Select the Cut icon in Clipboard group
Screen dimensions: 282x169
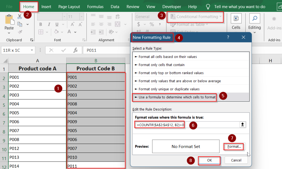click(x=19, y=17)
